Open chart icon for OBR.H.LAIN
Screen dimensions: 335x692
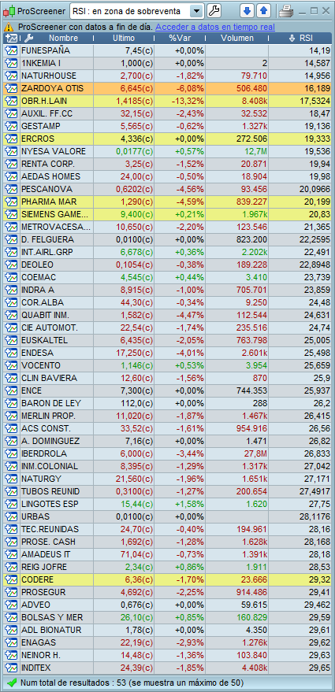(10, 101)
